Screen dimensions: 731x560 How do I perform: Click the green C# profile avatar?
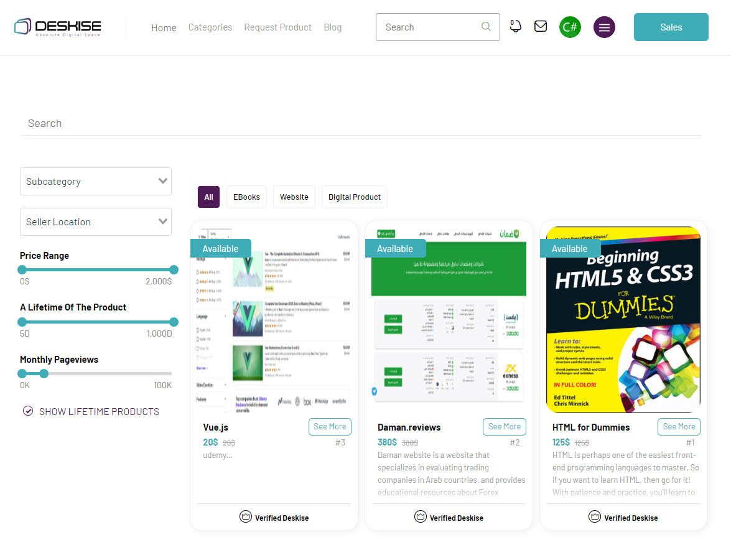(570, 27)
